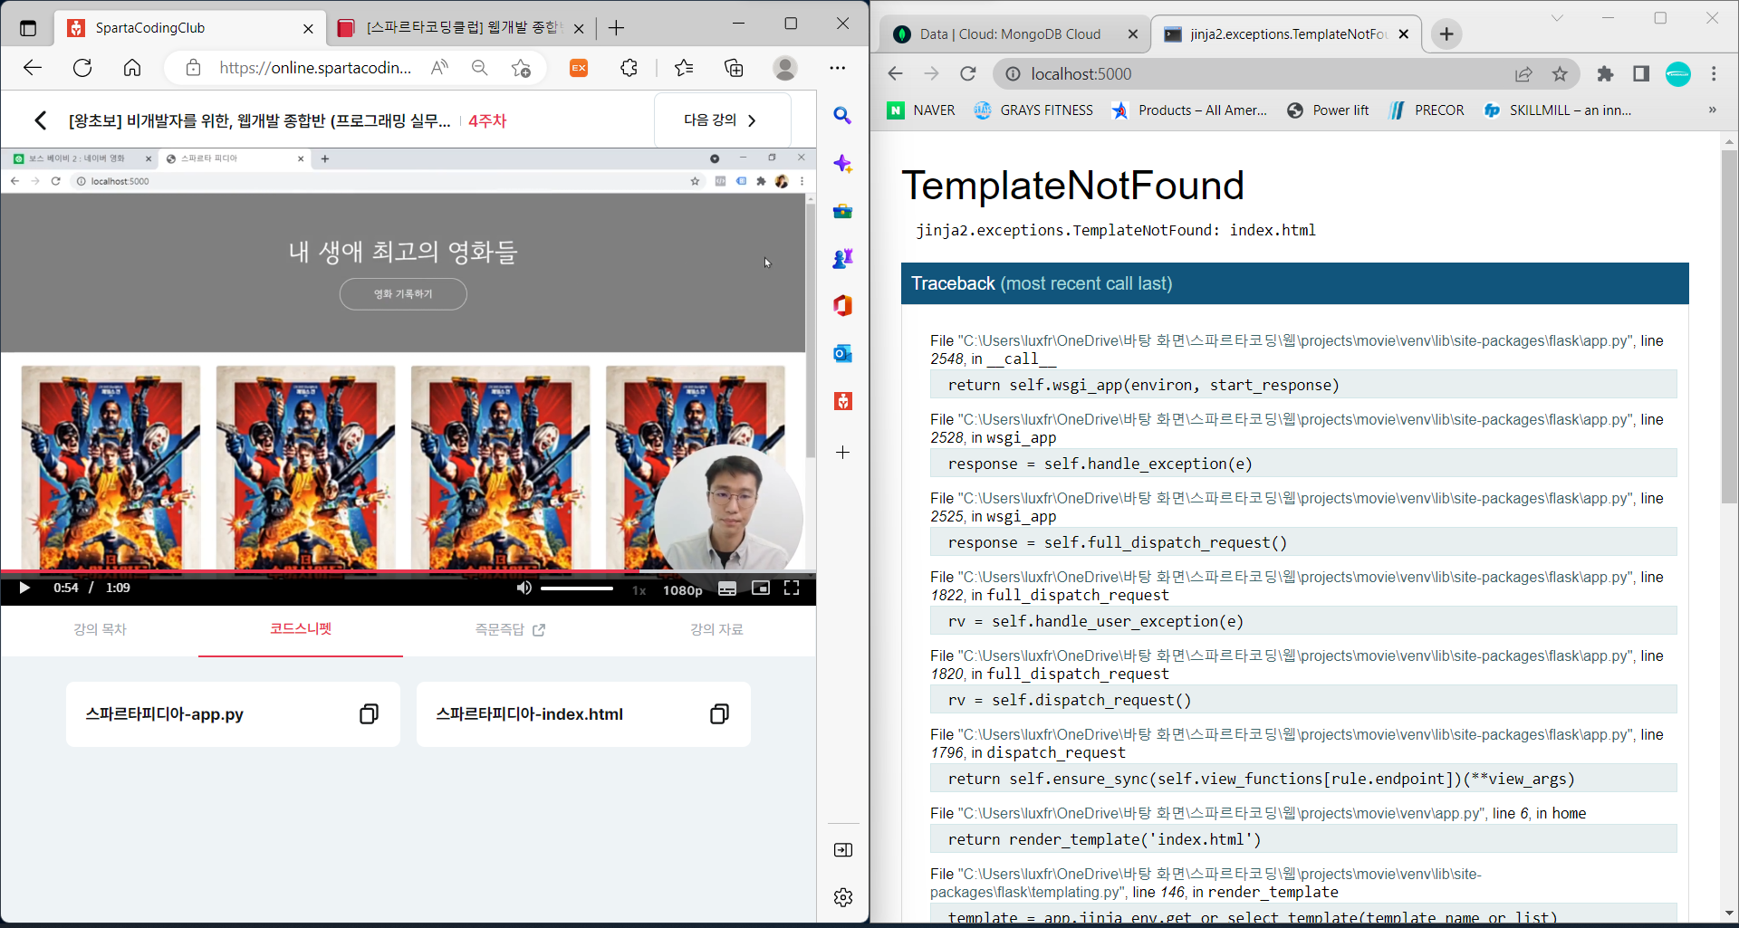
Task: Reload the localhost:5000 page in Chrome
Action: [968, 74]
